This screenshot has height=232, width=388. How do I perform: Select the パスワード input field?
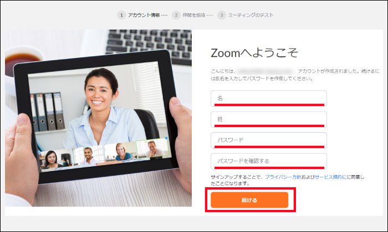coord(269,140)
